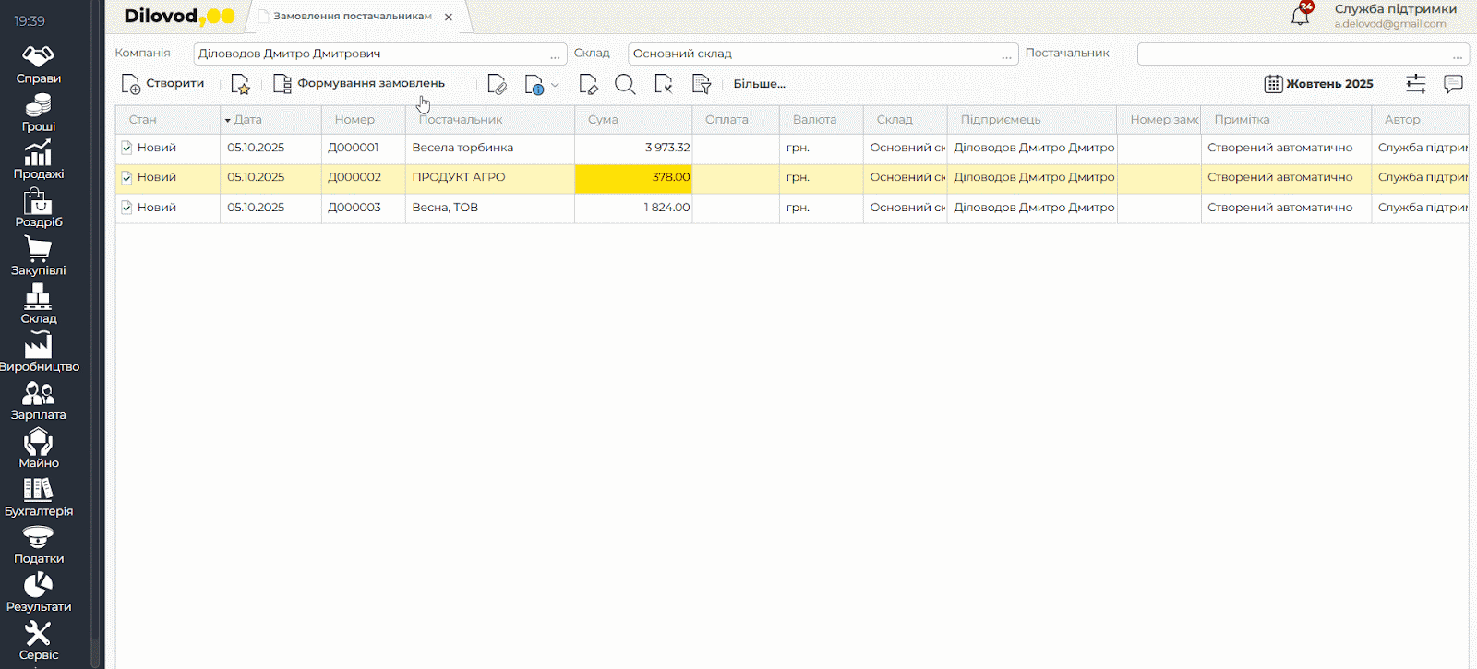
Task: Click the document filter icon
Action: (702, 85)
